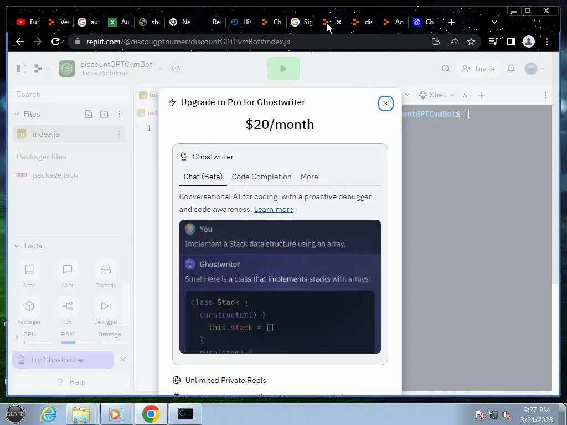Dismiss the Try Ghostwriter banner
The width and height of the screenshot is (567, 425).
pos(122,360)
